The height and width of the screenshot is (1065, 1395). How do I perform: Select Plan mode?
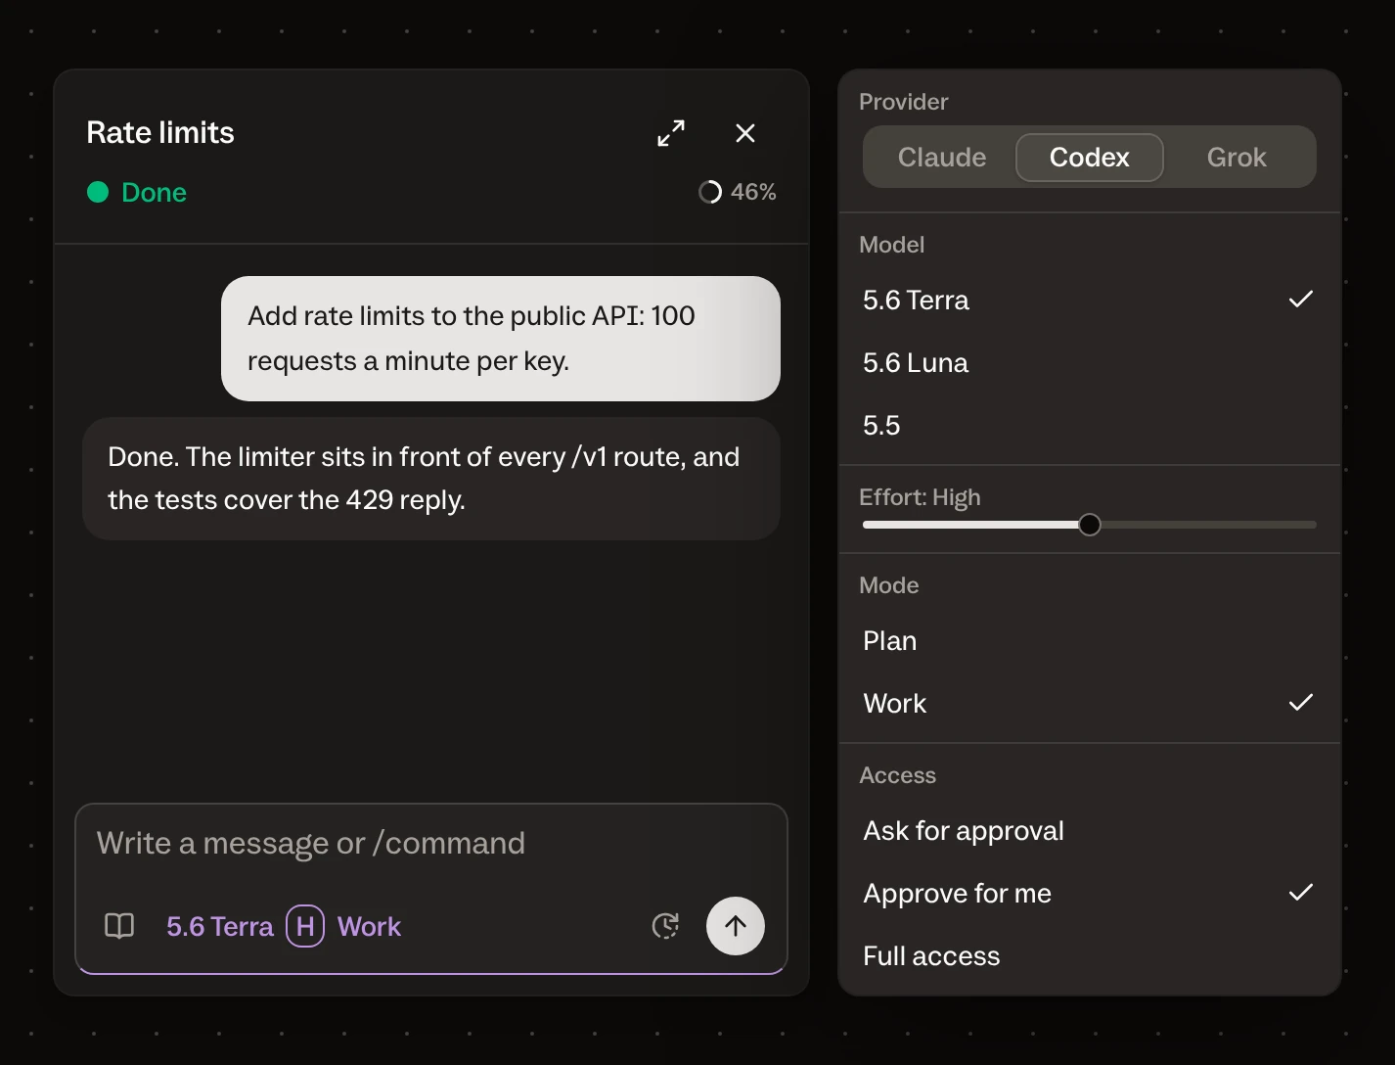[1090, 640]
